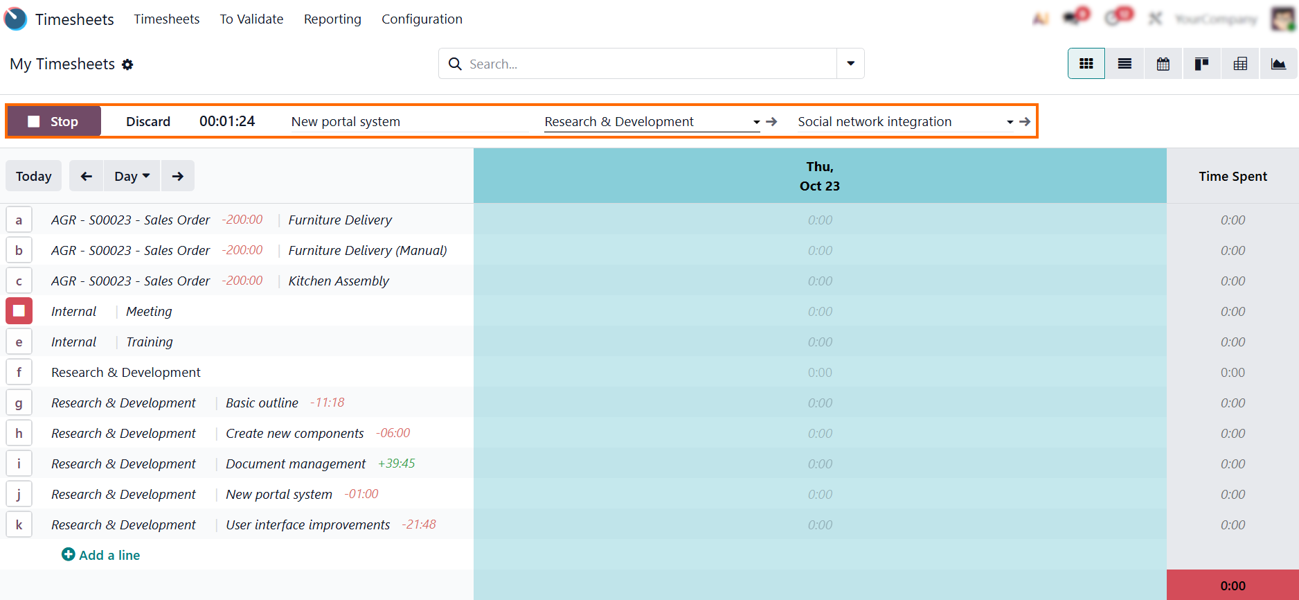Screen dimensions: 1299x600
Task: Click the Add a line link
Action: point(101,555)
